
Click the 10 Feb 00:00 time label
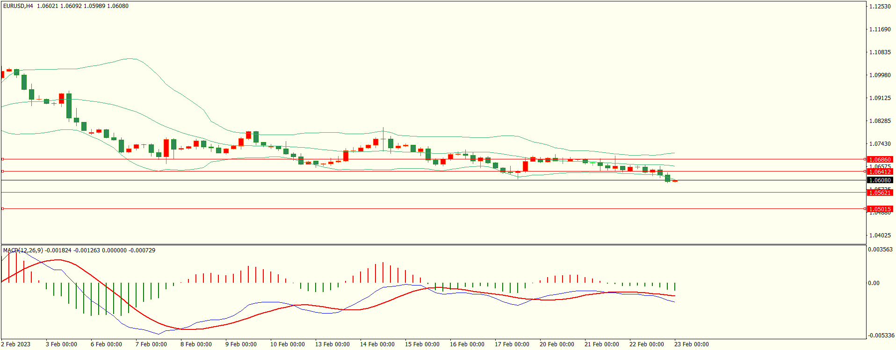pos(288,344)
